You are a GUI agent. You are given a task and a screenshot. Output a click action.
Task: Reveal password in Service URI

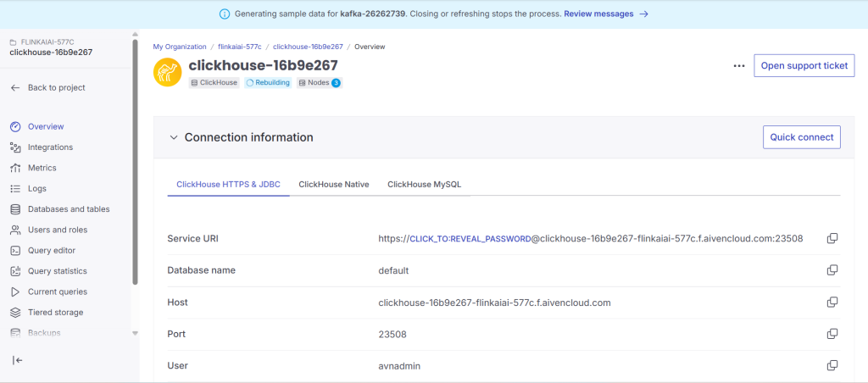pyautogui.click(x=470, y=240)
